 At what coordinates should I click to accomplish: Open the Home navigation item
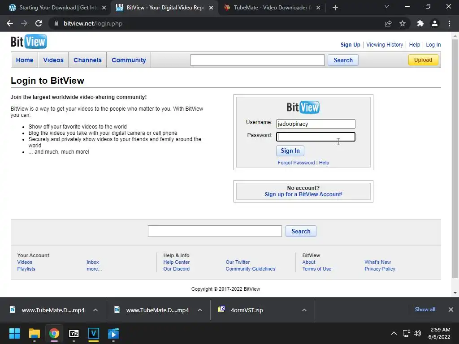(x=25, y=60)
